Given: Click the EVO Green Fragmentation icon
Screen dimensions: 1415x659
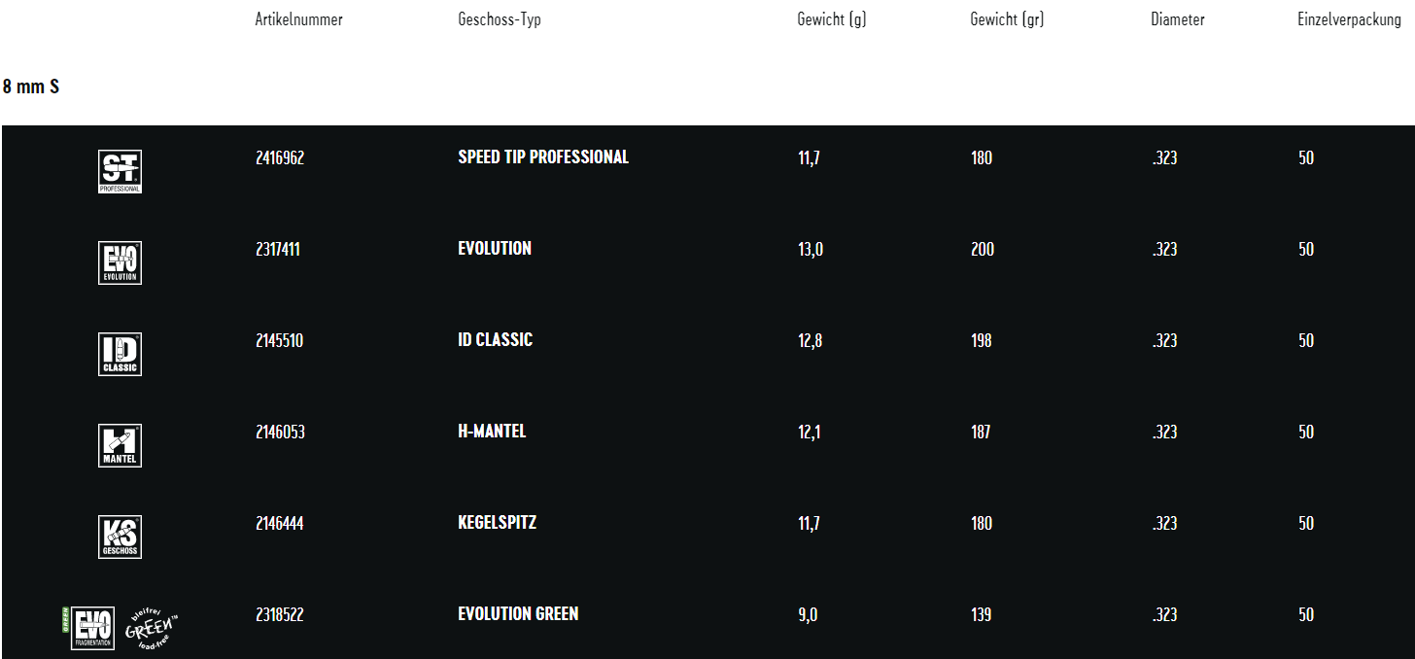Looking at the screenshot, I should coord(92,628).
